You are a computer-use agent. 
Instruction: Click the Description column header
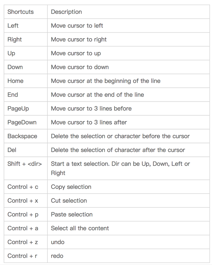coord(66,12)
